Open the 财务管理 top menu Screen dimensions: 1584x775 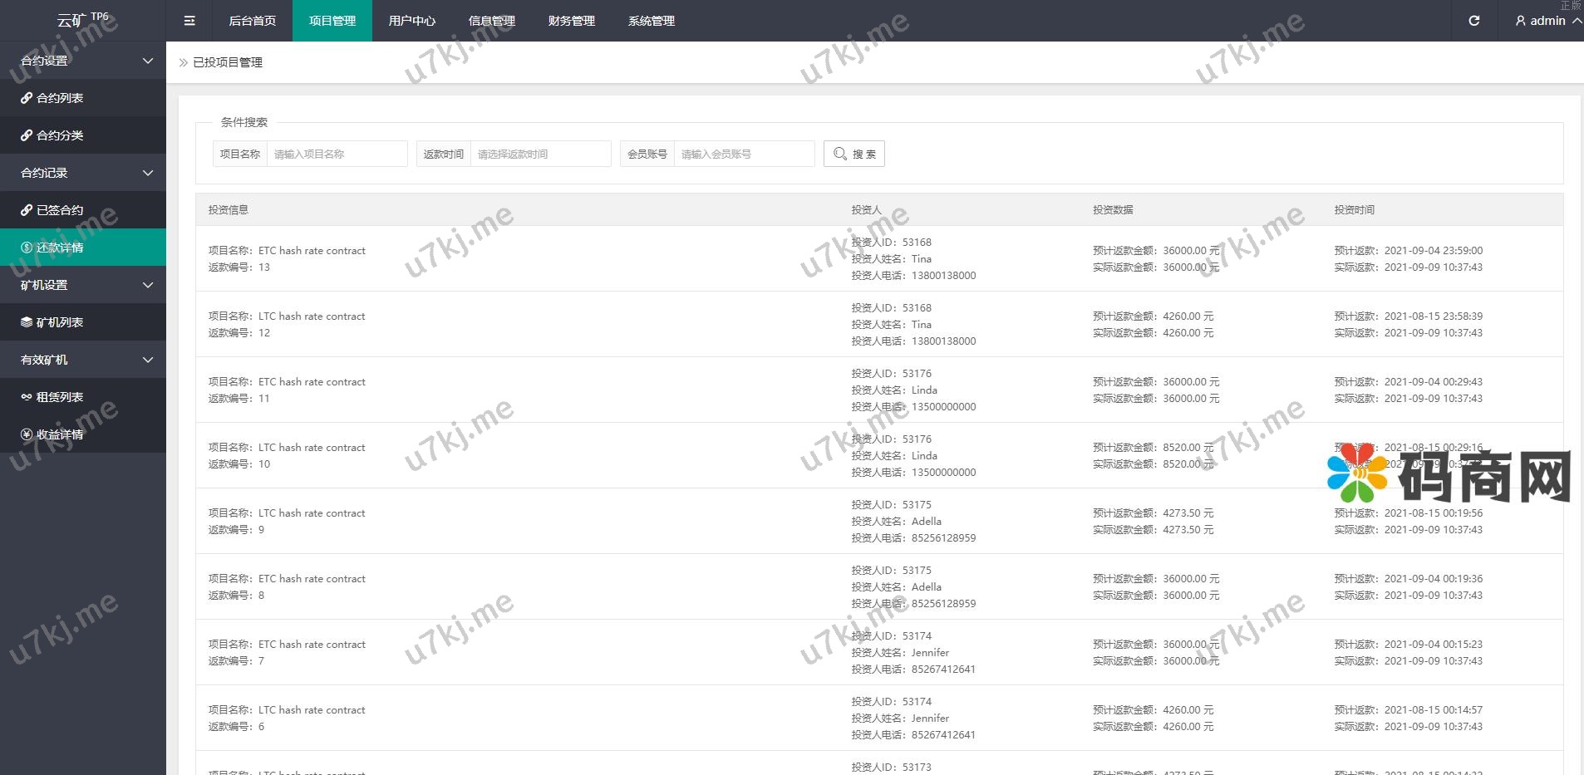point(571,21)
